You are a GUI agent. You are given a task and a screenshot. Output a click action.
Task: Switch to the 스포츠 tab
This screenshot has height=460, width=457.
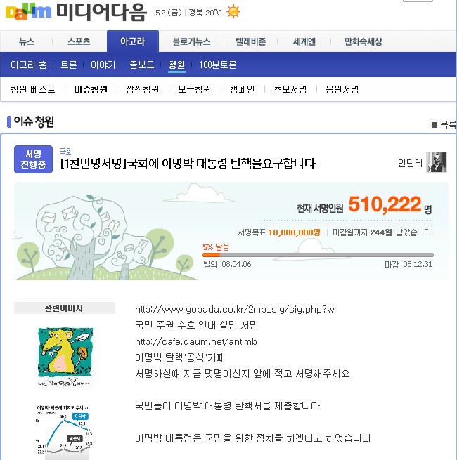click(79, 41)
